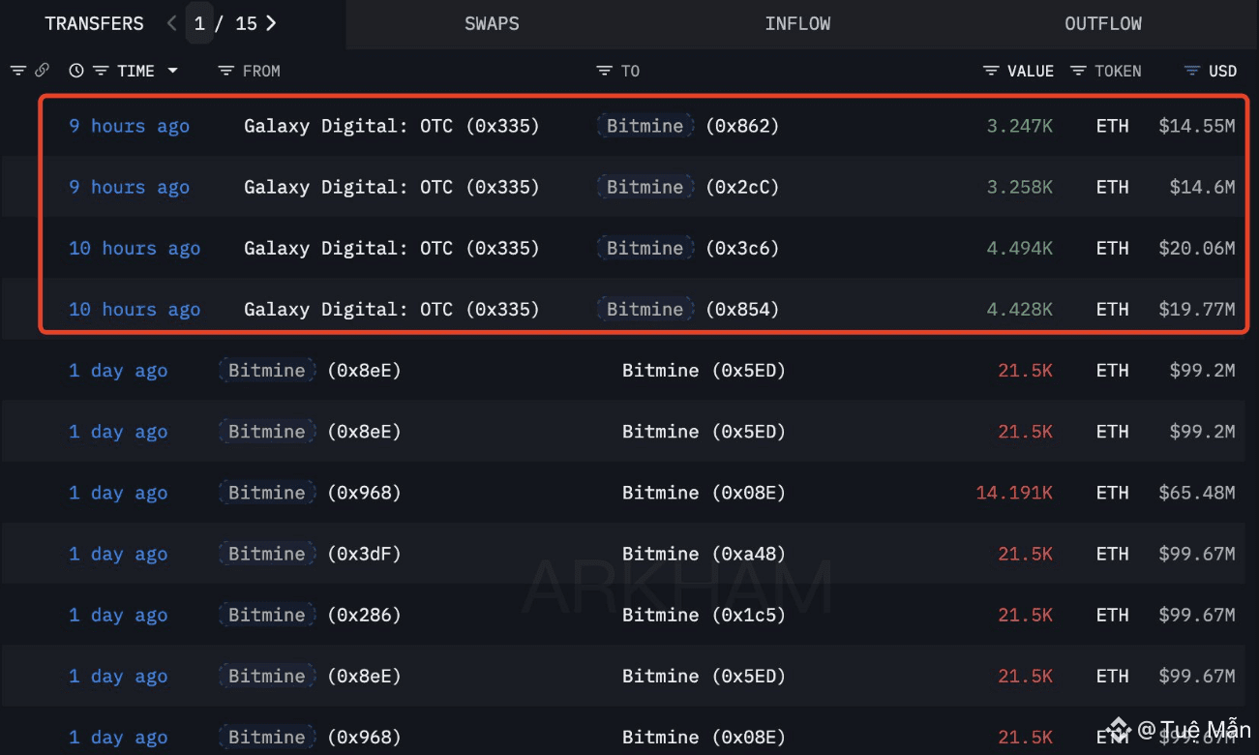The height and width of the screenshot is (755, 1259).
Task: Click the value 4.494K
Action: pos(1019,248)
